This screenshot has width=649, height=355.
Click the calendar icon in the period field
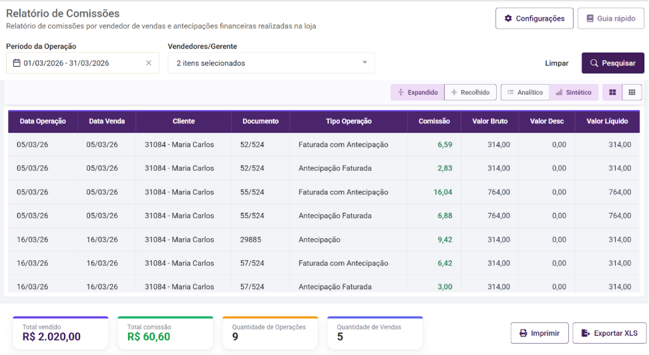click(17, 63)
